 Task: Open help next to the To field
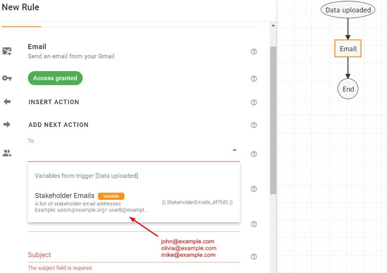(x=254, y=154)
